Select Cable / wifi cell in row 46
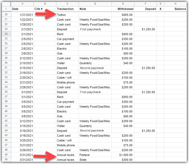This screenshot has width=189, height=164. point(67,140)
